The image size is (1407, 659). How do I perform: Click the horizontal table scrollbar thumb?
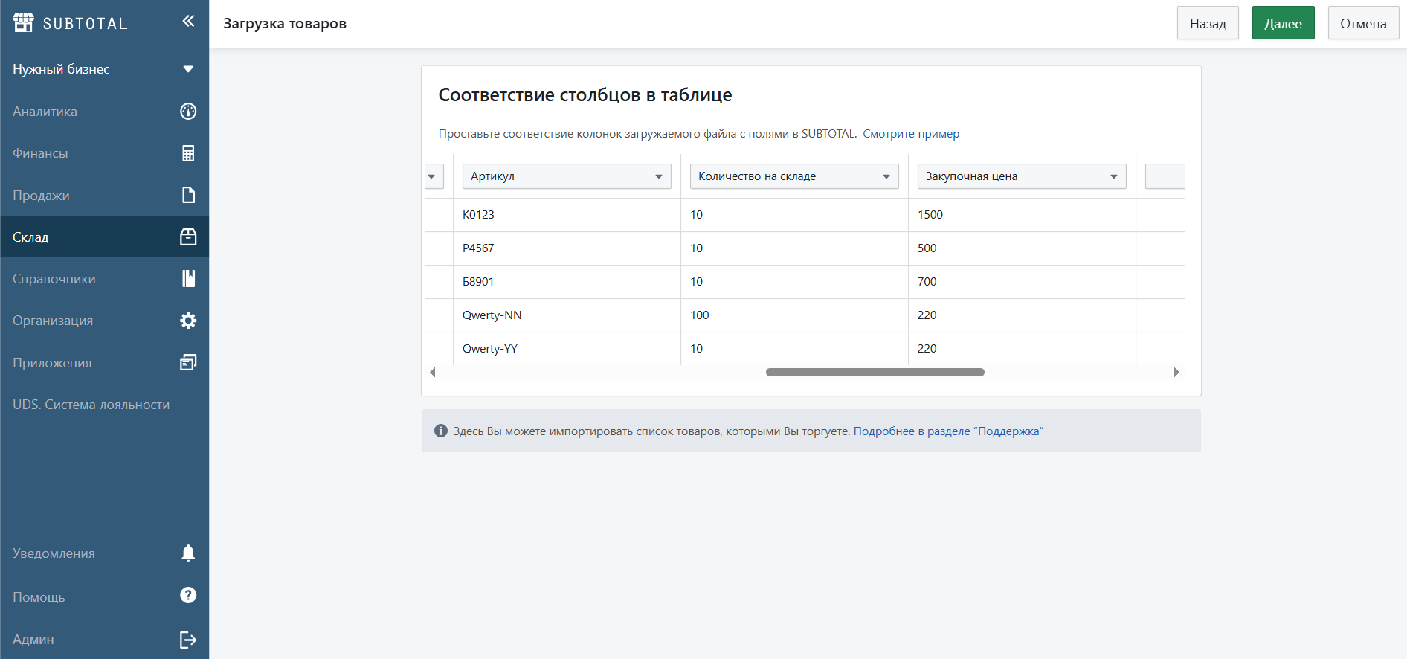pyautogui.click(x=875, y=372)
